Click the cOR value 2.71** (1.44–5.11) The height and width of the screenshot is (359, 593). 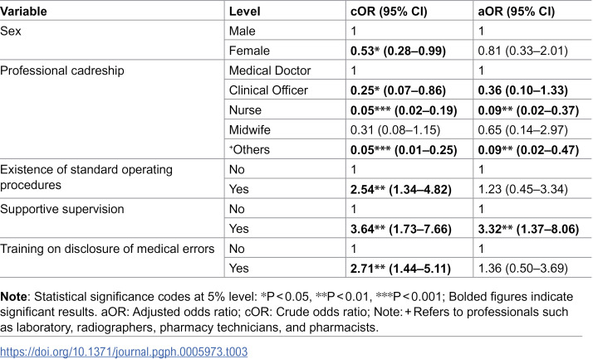pos(400,269)
